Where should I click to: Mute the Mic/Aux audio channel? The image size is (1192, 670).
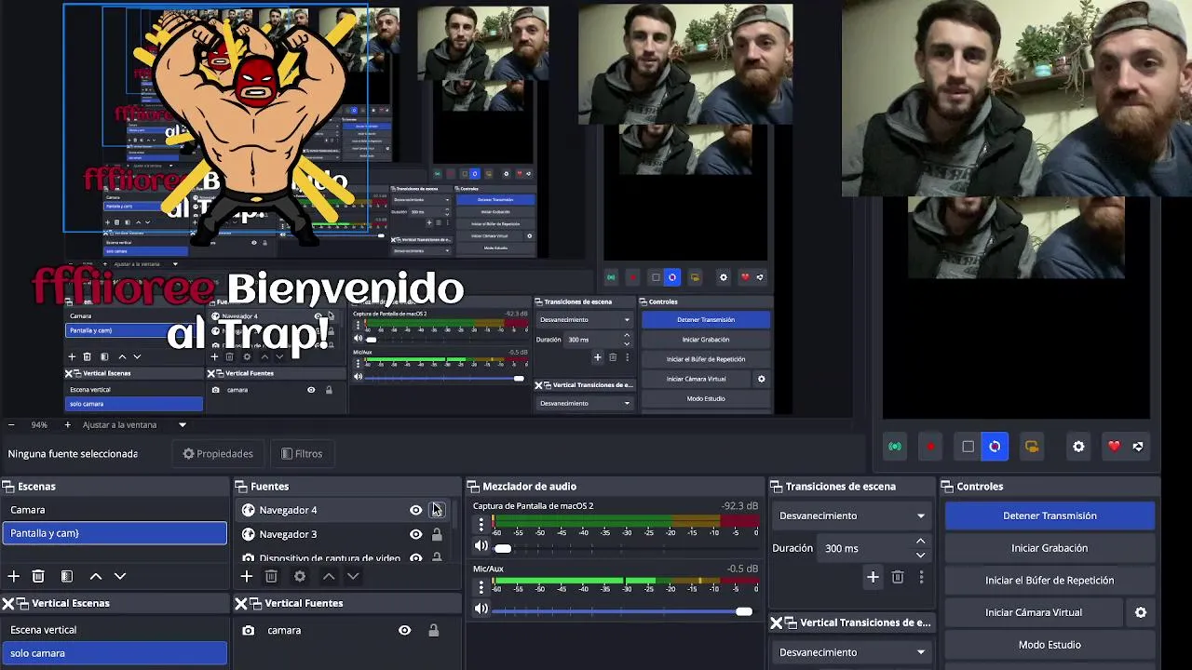point(481,610)
